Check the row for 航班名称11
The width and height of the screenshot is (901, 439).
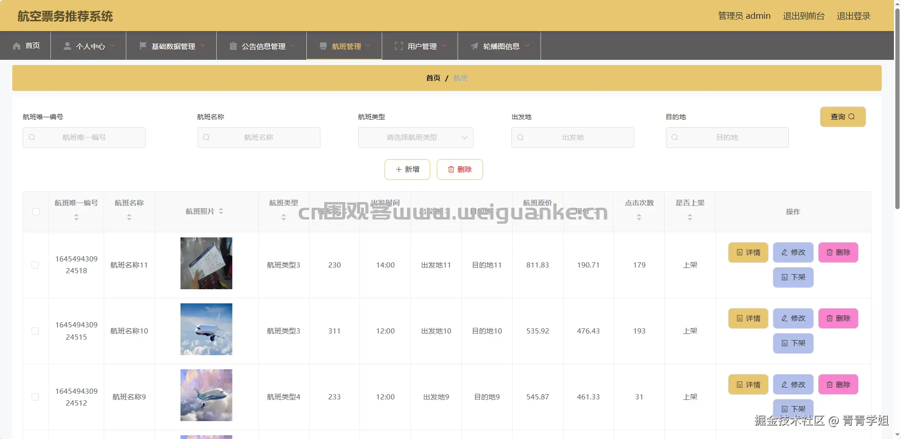pyautogui.click(x=35, y=265)
